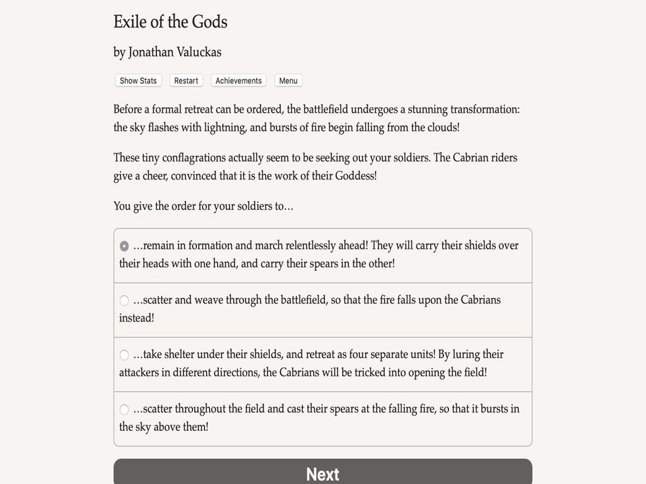Image resolution: width=646 pixels, height=484 pixels.
Task: Click the Restart button
Action: click(x=186, y=81)
